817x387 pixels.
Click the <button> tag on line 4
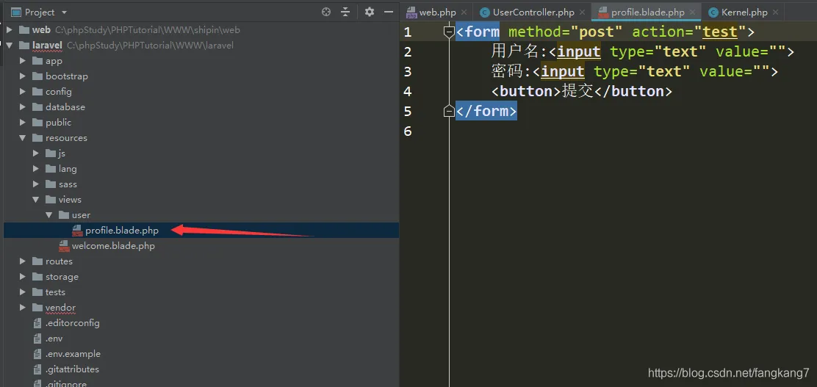[526, 91]
